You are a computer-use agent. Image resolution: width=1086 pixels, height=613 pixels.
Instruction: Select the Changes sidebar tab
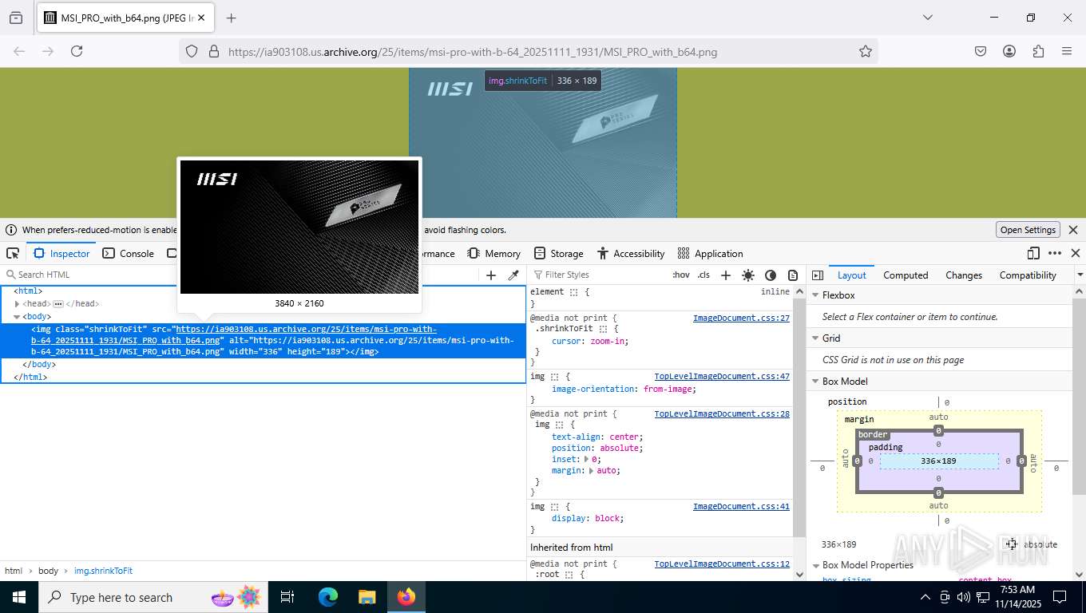[964, 275]
